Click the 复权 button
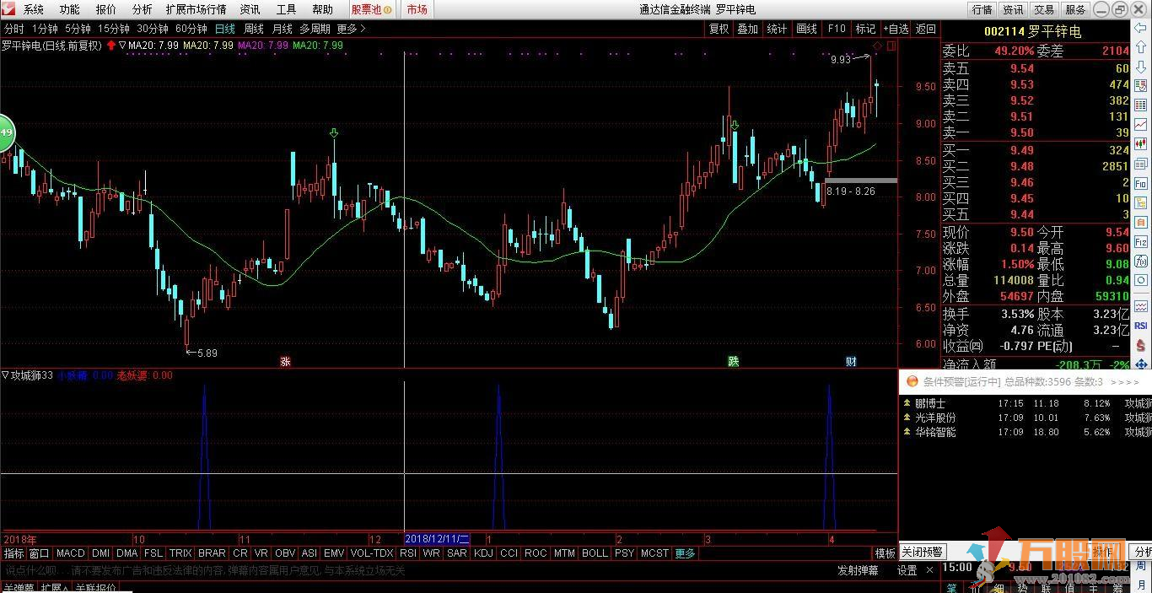The image size is (1152, 593). click(x=719, y=29)
